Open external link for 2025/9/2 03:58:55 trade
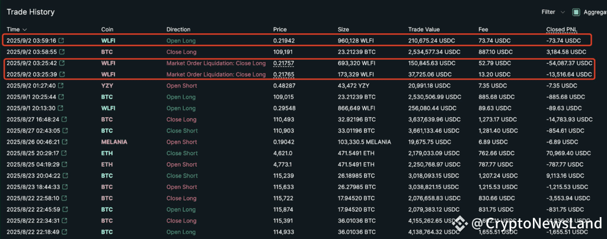 (62, 51)
